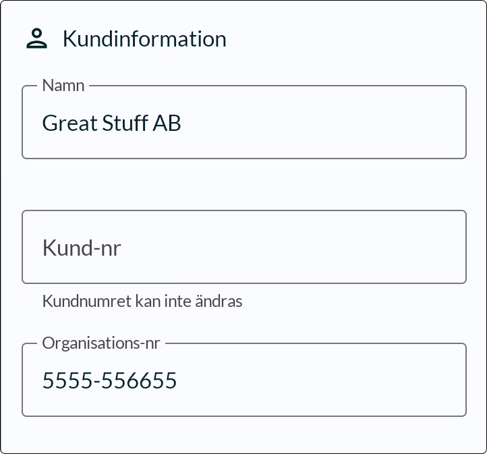
Task: Click blank card area between Namn and Kund-nr
Action: click(x=244, y=184)
